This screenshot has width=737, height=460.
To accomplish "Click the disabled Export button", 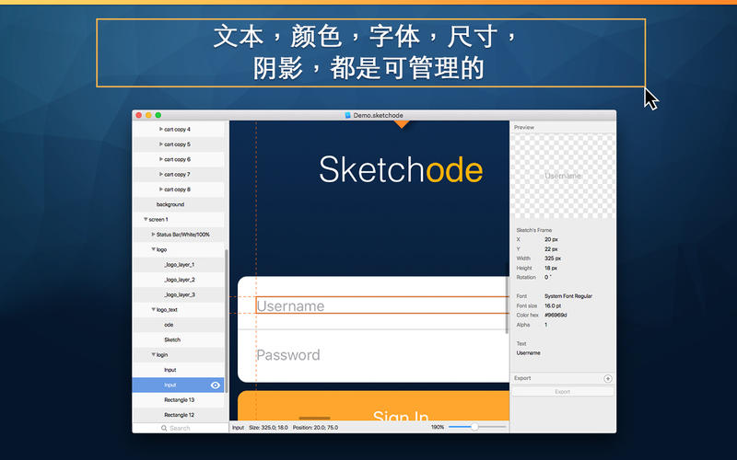I will click(x=563, y=392).
